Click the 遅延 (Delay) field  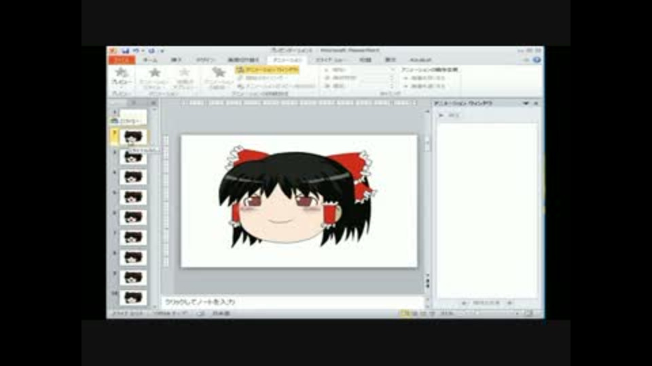pyautogui.click(x=359, y=86)
